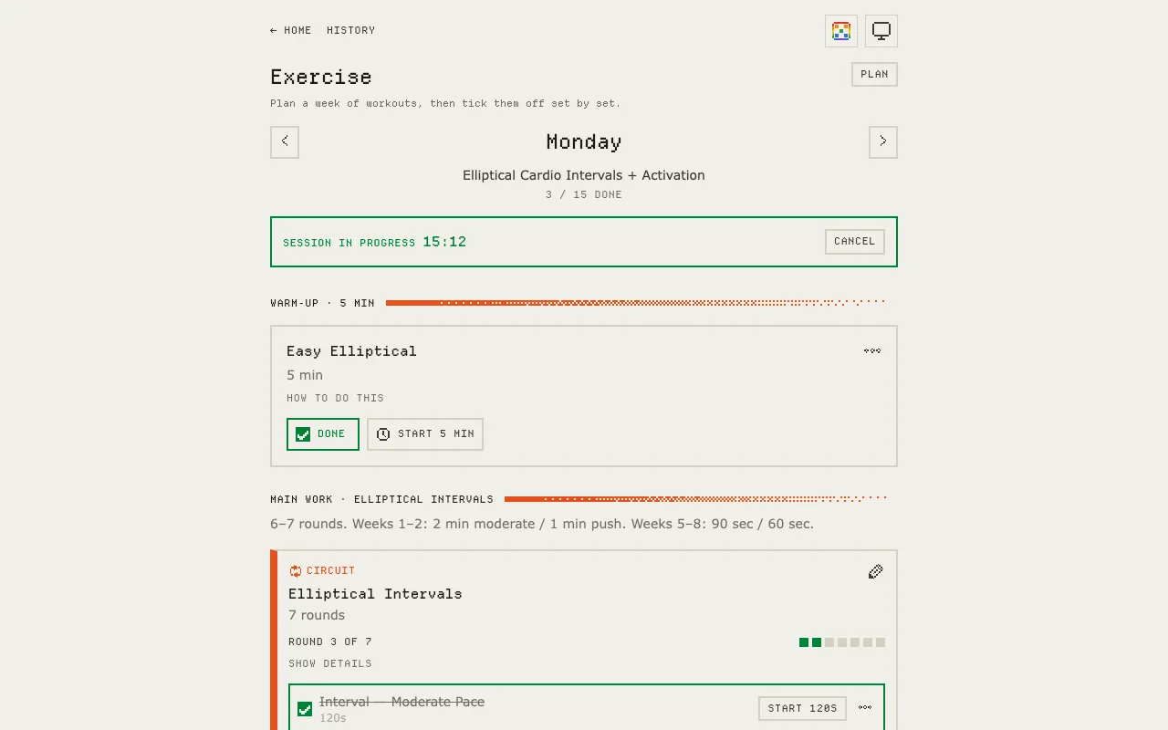The height and width of the screenshot is (730, 1168).
Task: Click the Easy Elliptical exercise title
Action: pyautogui.click(x=351, y=351)
